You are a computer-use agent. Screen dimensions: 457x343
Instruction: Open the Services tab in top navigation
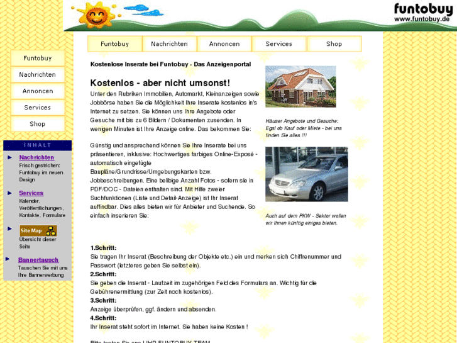[x=279, y=44]
